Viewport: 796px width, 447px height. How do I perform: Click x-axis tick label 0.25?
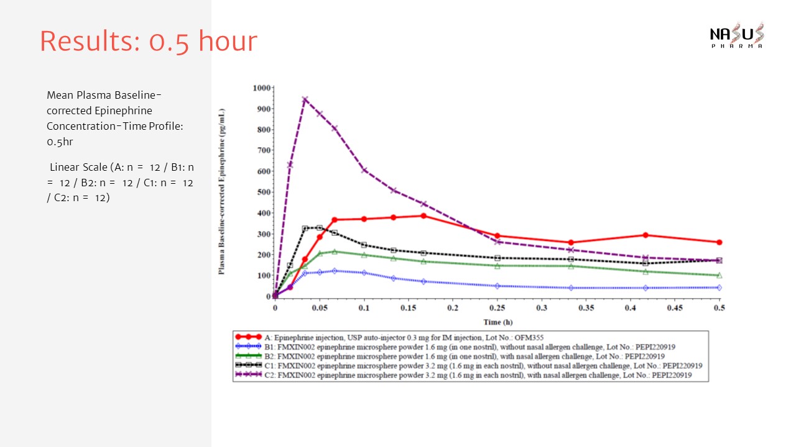(x=497, y=308)
